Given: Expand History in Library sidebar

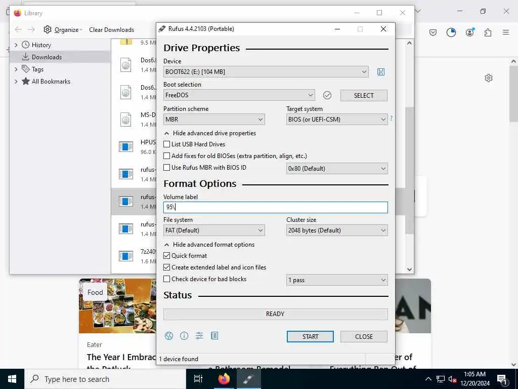Looking at the screenshot, I should click(x=16, y=45).
